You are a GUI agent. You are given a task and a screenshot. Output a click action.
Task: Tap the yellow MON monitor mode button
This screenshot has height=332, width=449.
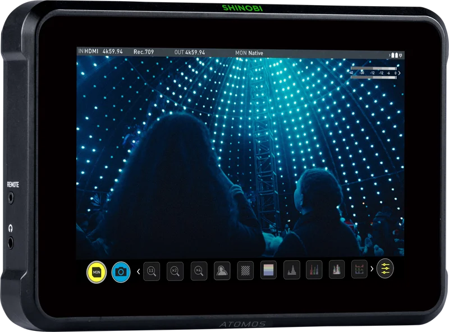pos(97,272)
